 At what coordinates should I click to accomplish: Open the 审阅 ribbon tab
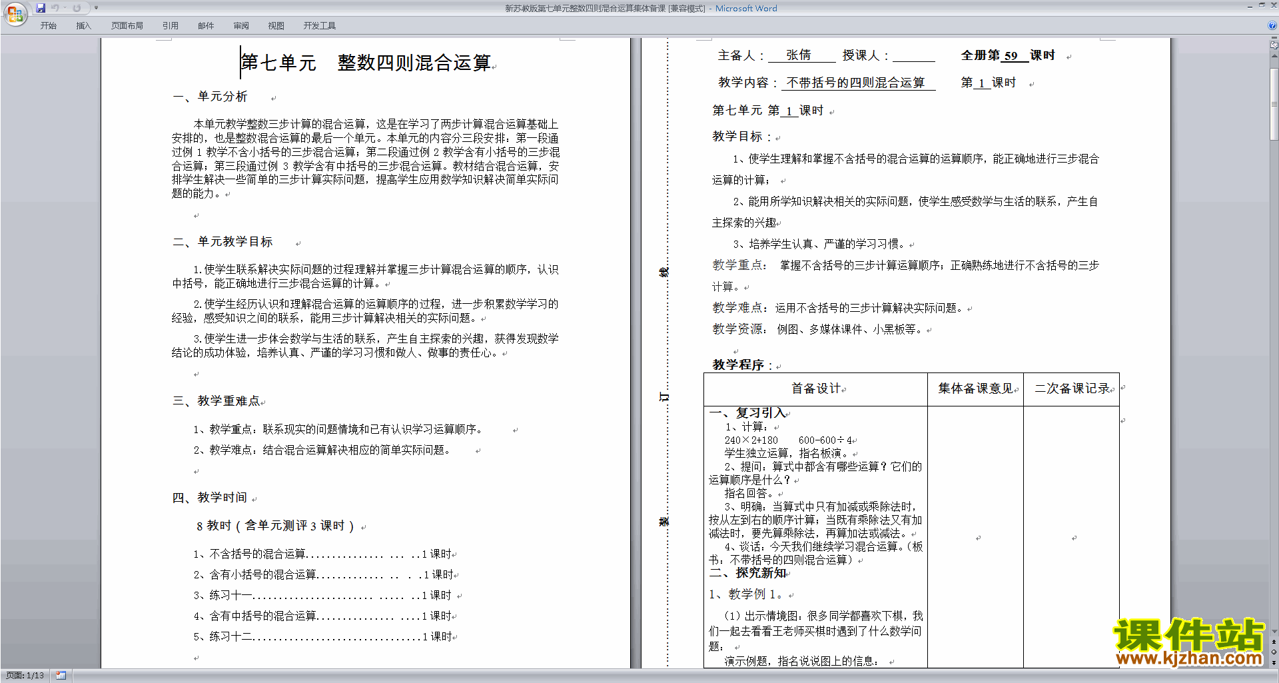click(x=241, y=26)
